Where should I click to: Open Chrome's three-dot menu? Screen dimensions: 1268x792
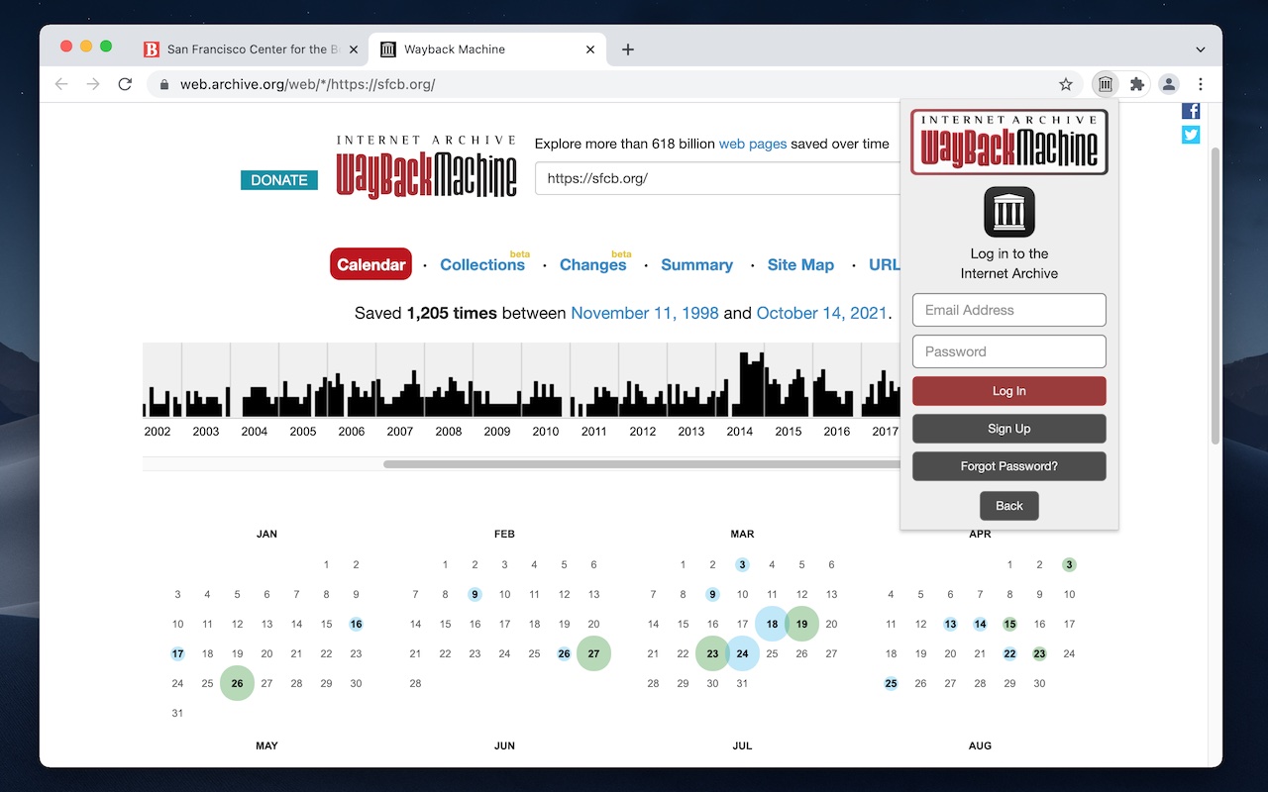point(1200,84)
